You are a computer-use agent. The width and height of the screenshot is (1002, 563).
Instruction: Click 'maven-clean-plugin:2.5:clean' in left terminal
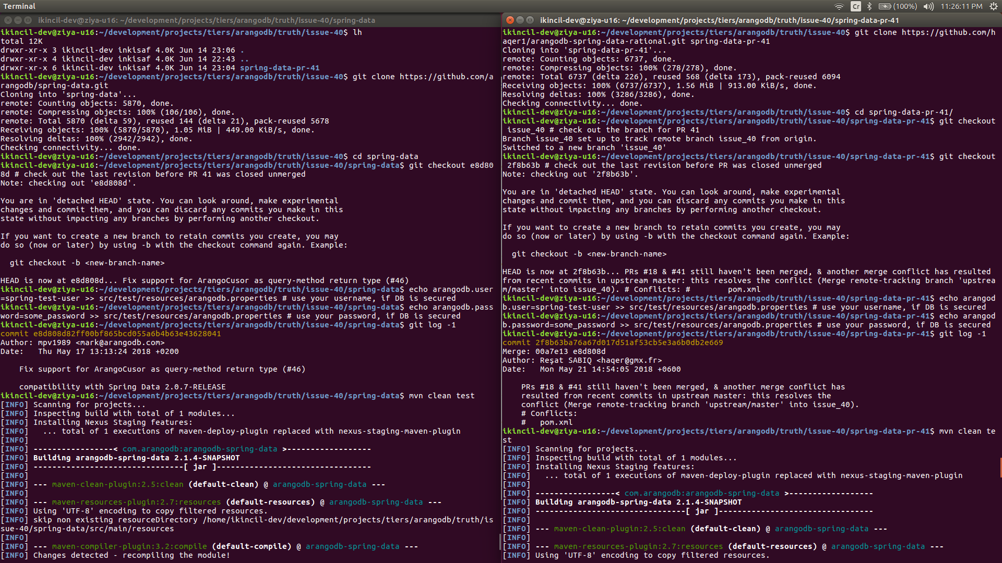tap(118, 484)
